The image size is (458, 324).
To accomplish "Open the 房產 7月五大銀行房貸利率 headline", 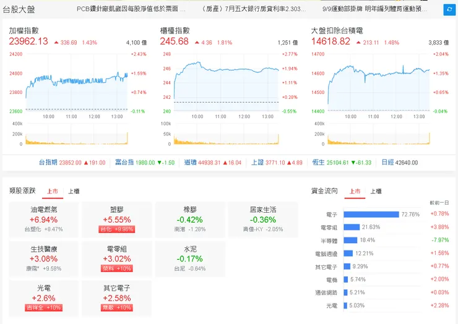I will coord(254,9).
